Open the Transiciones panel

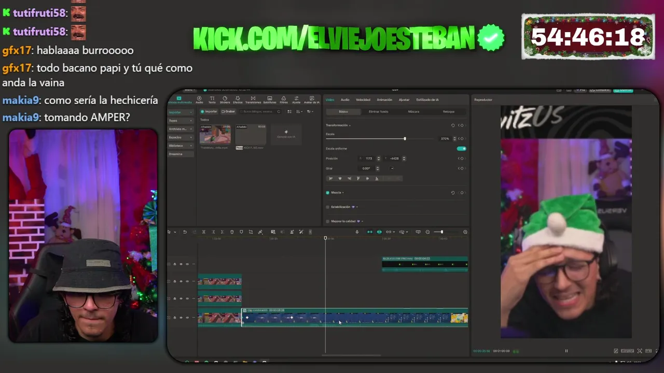pos(253,99)
